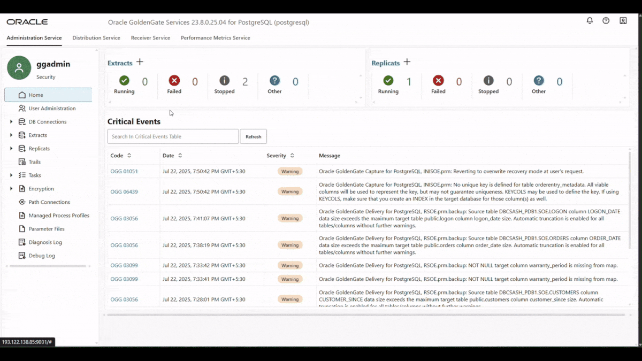Expand the Replicats tree node
Screen dimensions: 642x361
pyautogui.click(x=11, y=149)
